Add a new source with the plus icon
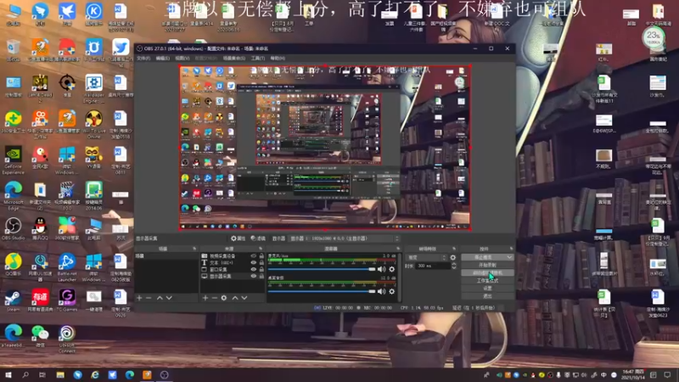 coord(205,298)
